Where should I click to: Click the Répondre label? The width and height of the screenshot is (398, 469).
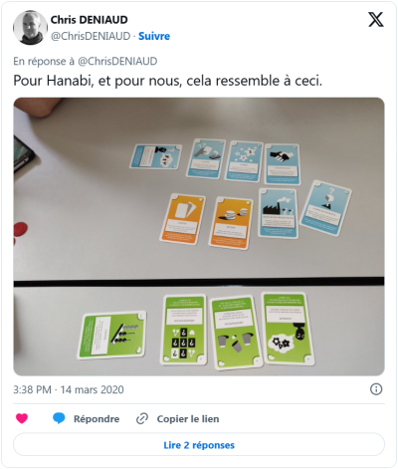(97, 419)
